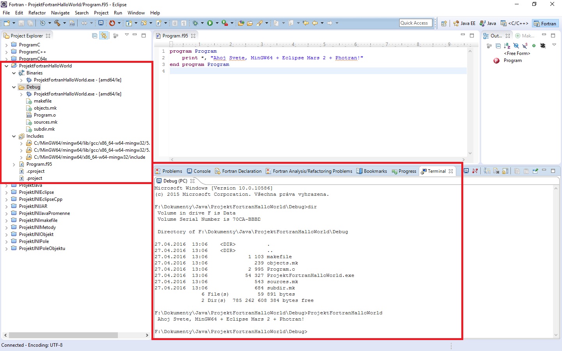The image size is (562, 351).
Task: Click the Quick Access search field
Action: (416, 23)
